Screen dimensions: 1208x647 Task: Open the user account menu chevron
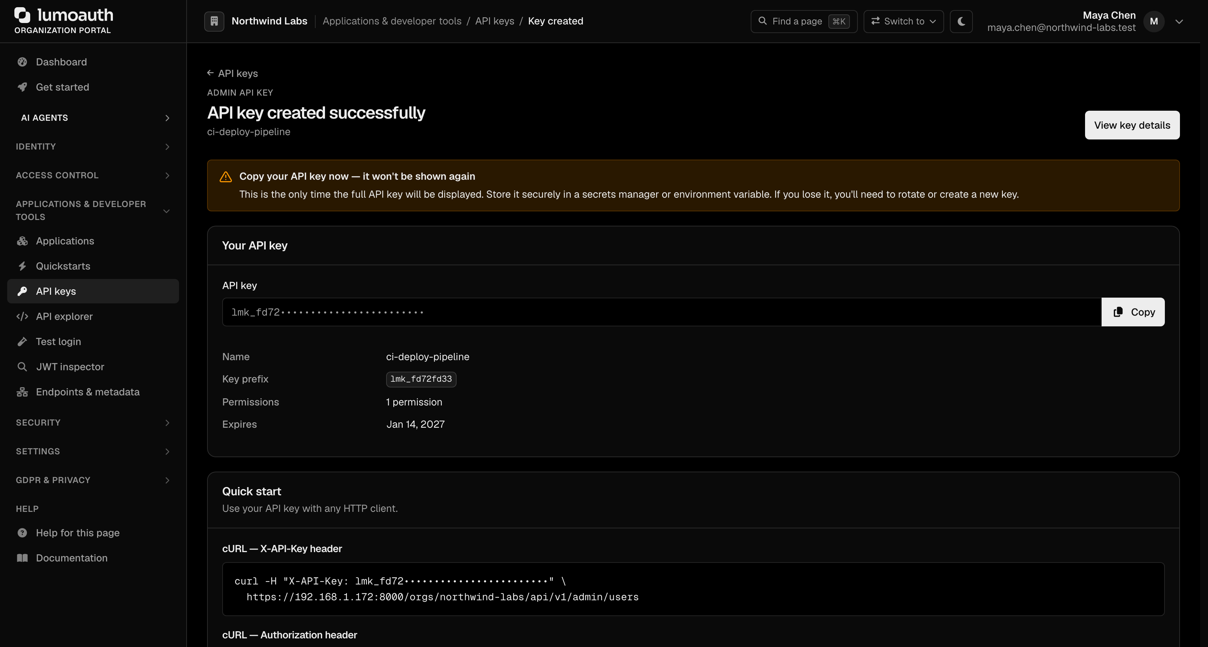pyautogui.click(x=1179, y=21)
